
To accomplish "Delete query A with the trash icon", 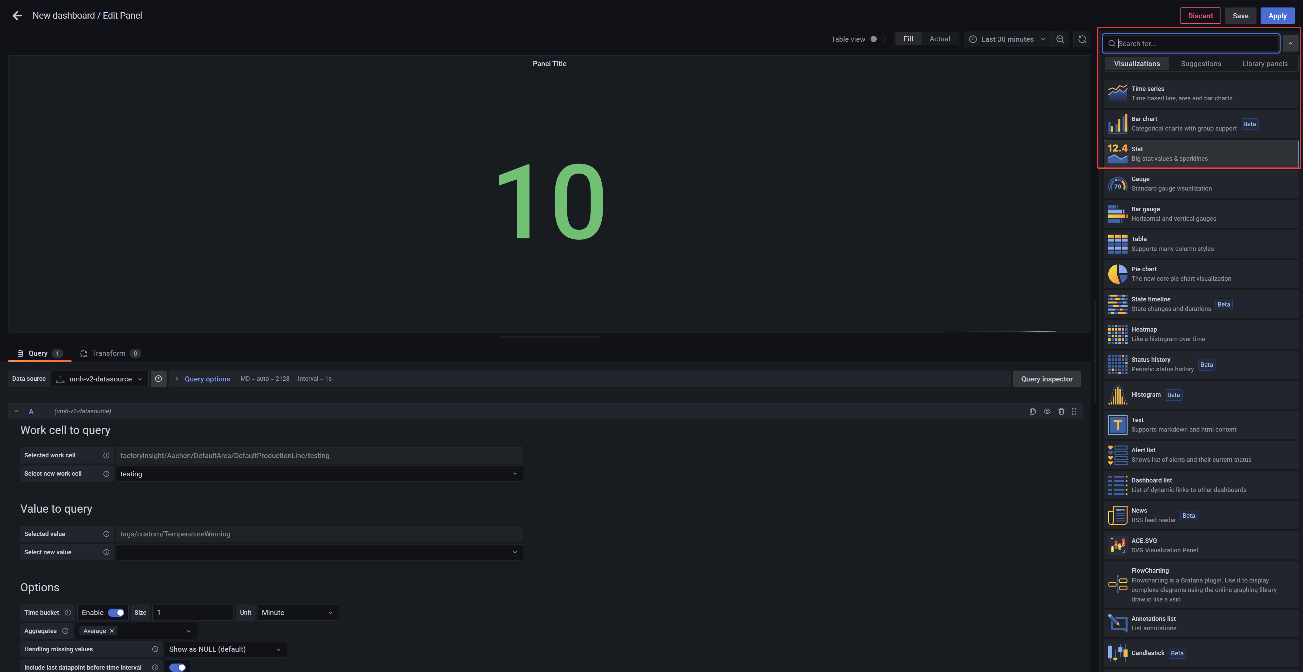I will (1061, 411).
